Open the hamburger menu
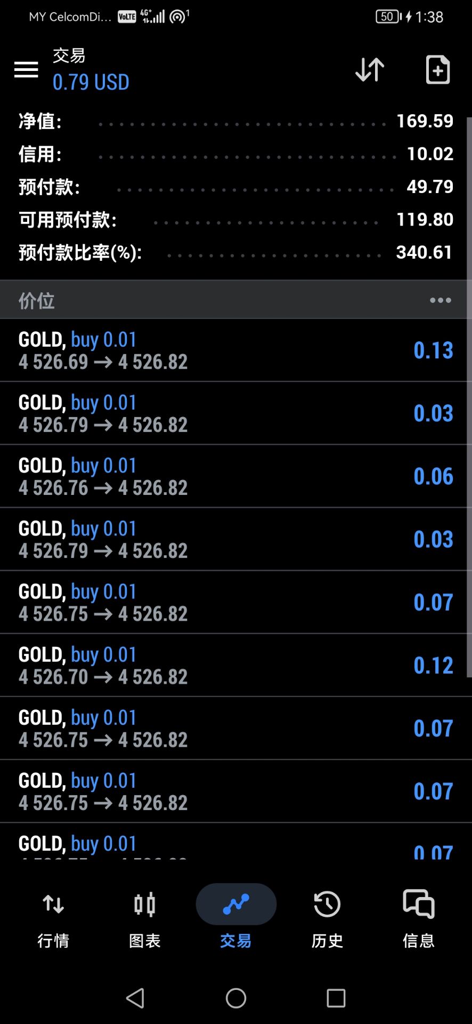 pyautogui.click(x=26, y=69)
